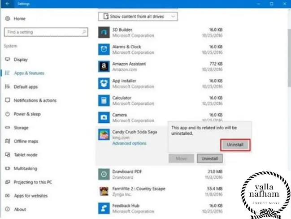Screen dimensions: 291x219
Task: Click the Power & sleep icon
Action: 8,114
